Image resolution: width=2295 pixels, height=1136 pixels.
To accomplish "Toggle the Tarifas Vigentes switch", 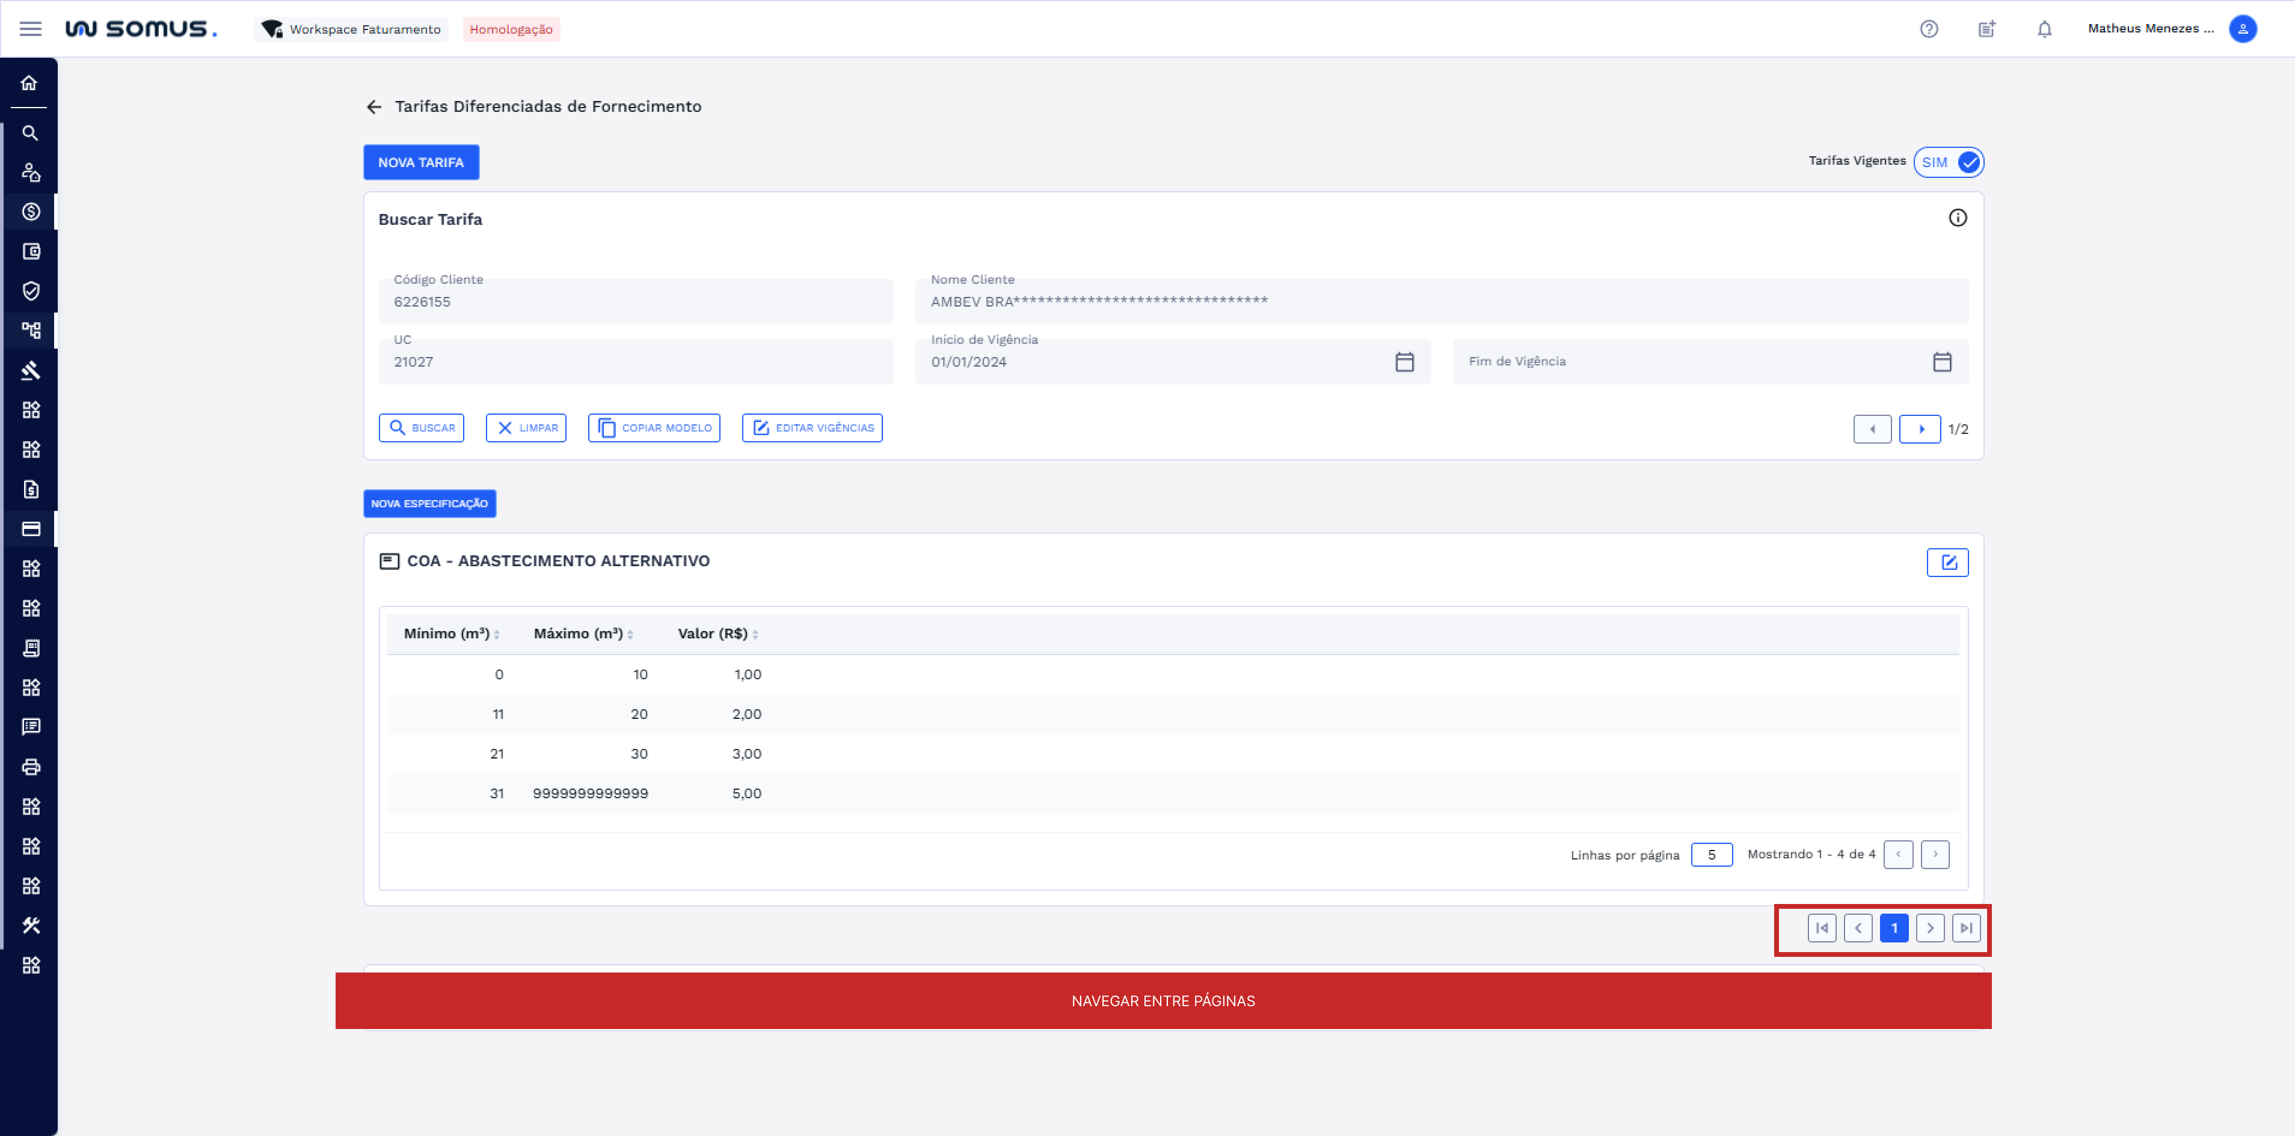I will [1949, 162].
